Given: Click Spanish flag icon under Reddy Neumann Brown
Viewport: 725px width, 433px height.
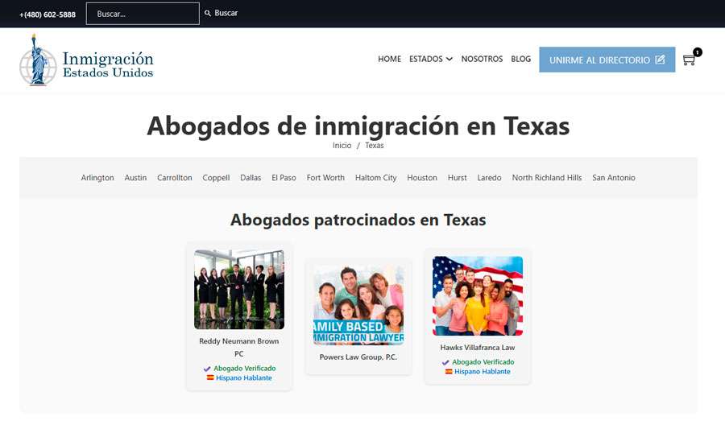Looking at the screenshot, I should pos(210,377).
